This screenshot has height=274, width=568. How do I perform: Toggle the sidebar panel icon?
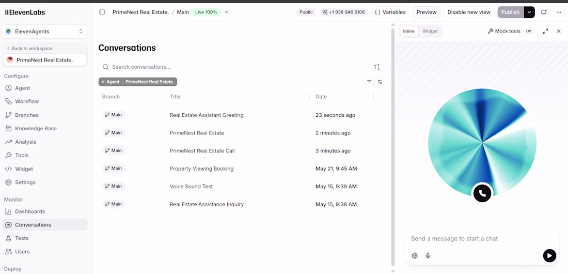coord(102,12)
